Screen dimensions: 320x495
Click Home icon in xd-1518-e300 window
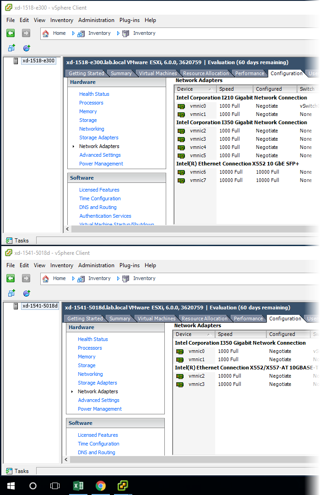[x=46, y=33]
